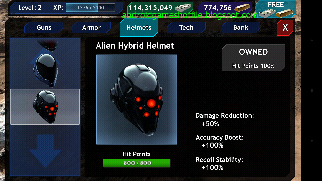Close the shop with red X
The image size is (322, 181).
click(285, 28)
